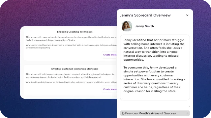Screen dimensions: 211x118
Task: Select the Effective Customer Interaction Strategies title
Action: click(x=75, y=69)
